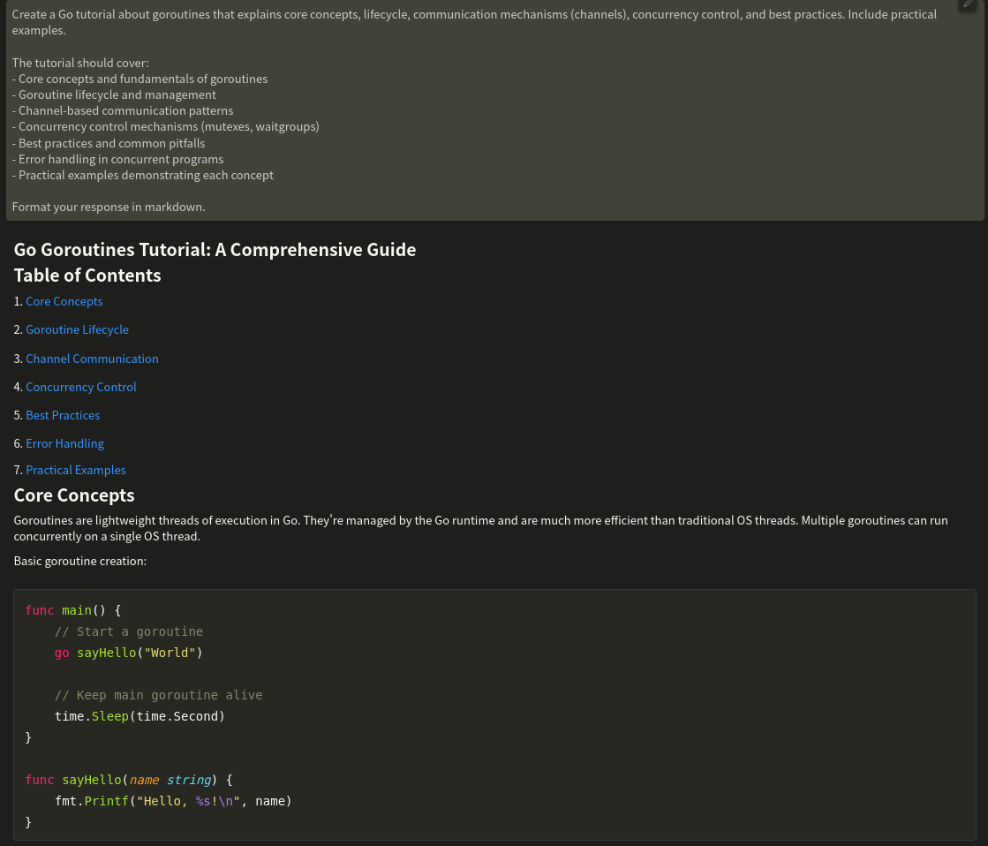This screenshot has height=846, width=988.
Task: Click the '// Keep main goroutine alive' comment
Action: [x=158, y=695]
